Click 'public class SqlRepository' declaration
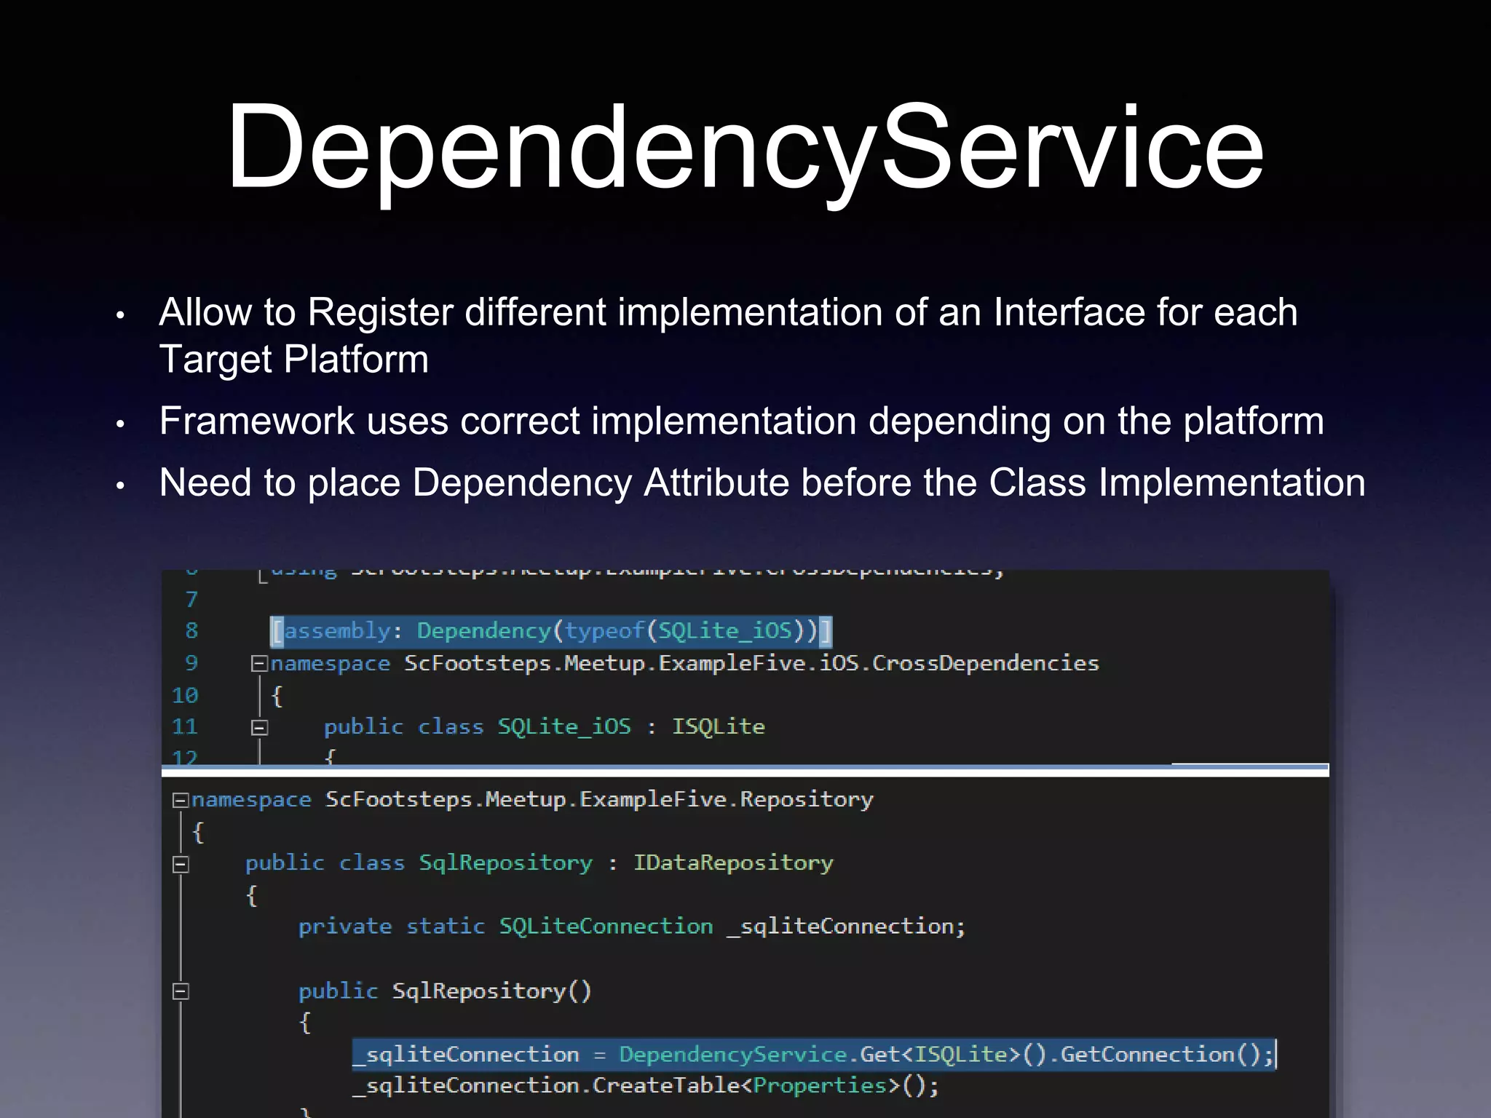This screenshot has height=1118, width=1491. (x=419, y=863)
